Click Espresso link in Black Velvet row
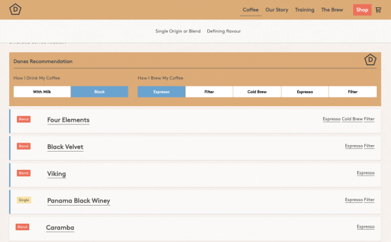The image size is (391, 242). (354, 146)
